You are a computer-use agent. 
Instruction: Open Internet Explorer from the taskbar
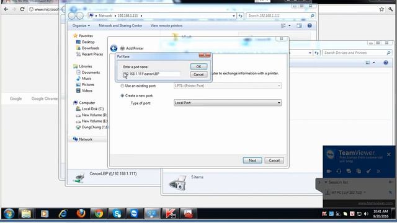pos(63,214)
